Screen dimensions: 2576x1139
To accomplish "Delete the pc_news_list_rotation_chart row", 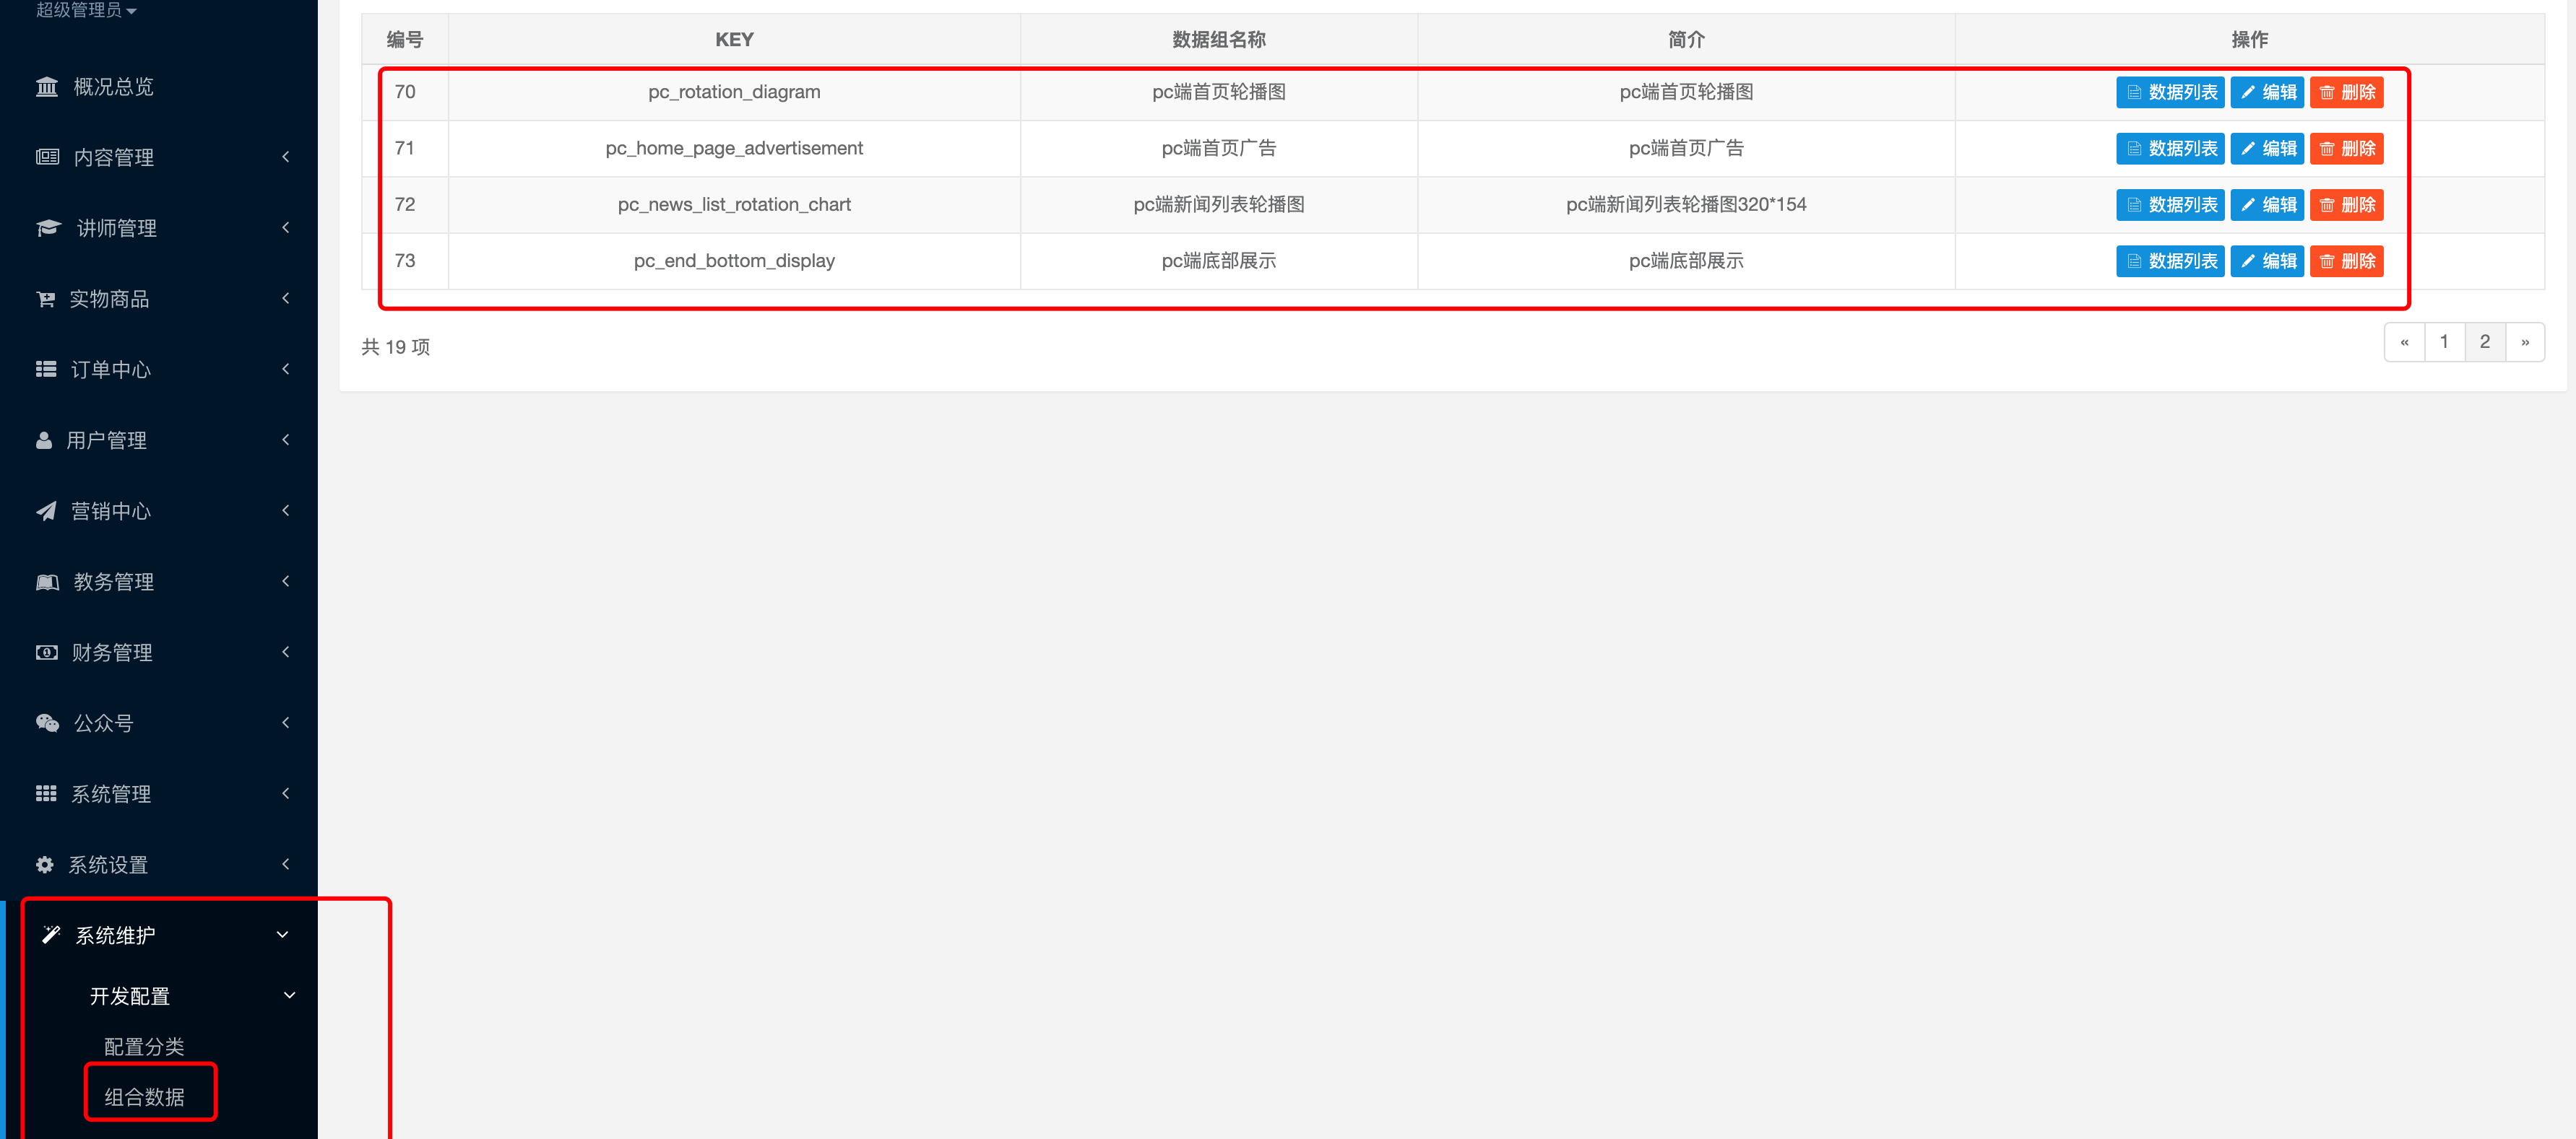I will 2346,205.
